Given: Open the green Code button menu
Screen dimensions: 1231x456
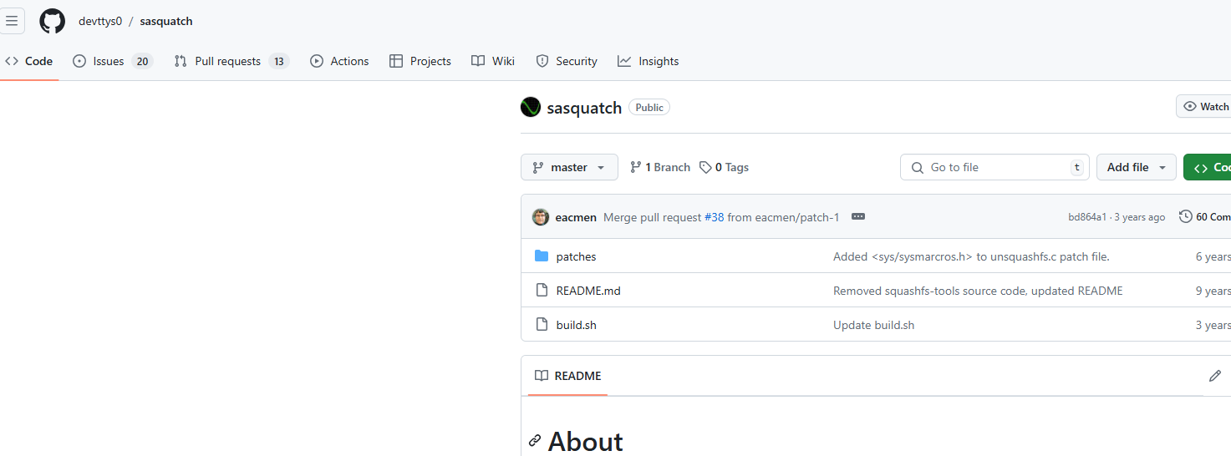Looking at the screenshot, I should tap(1208, 167).
